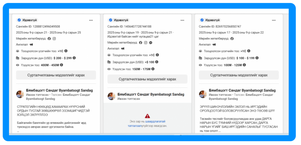Click info icon beside 100M - 125M

(244, 65)
